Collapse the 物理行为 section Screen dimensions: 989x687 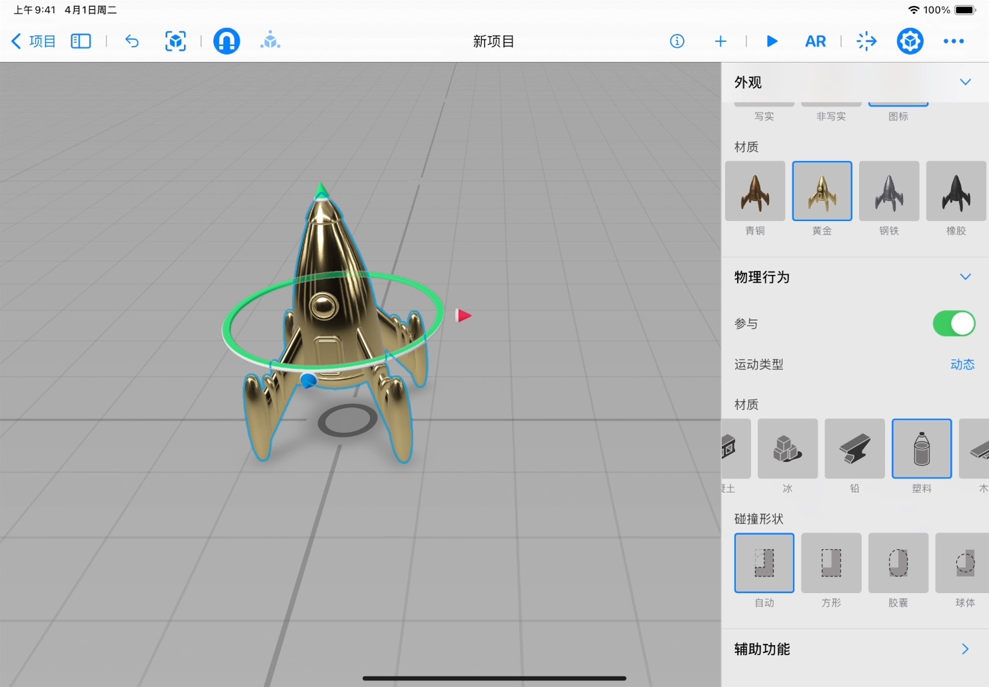point(965,277)
